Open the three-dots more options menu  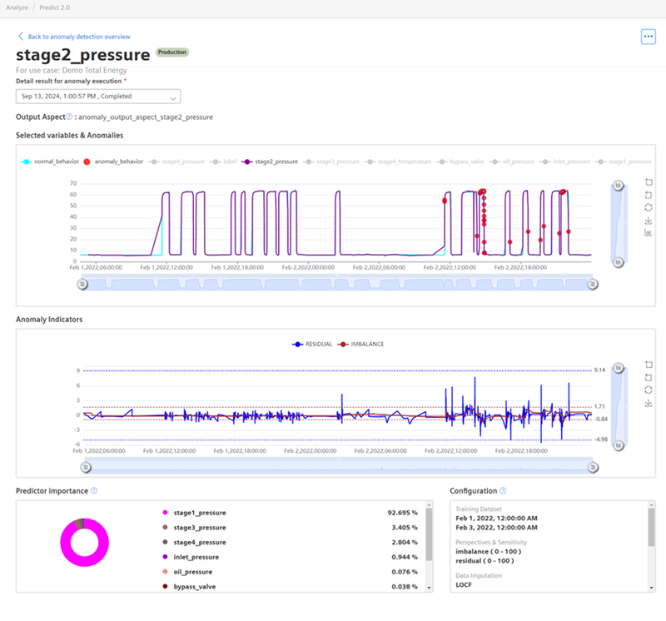point(648,37)
